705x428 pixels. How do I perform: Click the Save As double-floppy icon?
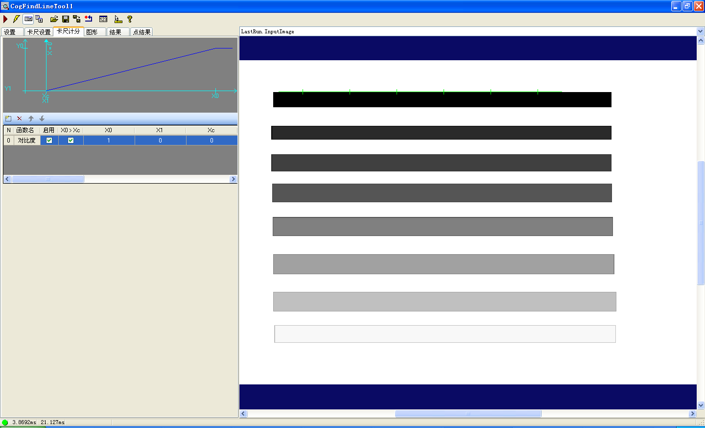pyautogui.click(x=77, y=19)
